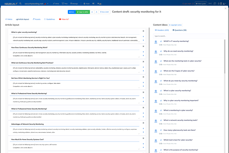Click the notes textarea under 'How Much Do Home Security Systems Cost?'
This screenshot has height=153, width=229.
pos(74,146)
